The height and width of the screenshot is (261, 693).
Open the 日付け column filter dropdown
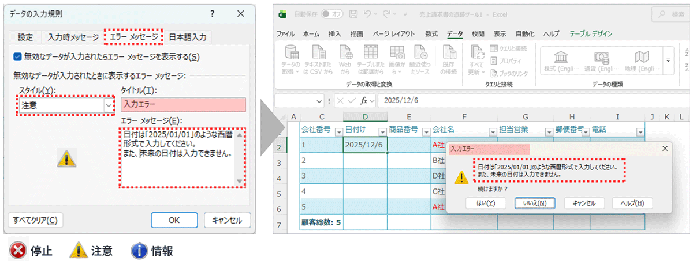(x=381, y=132)
